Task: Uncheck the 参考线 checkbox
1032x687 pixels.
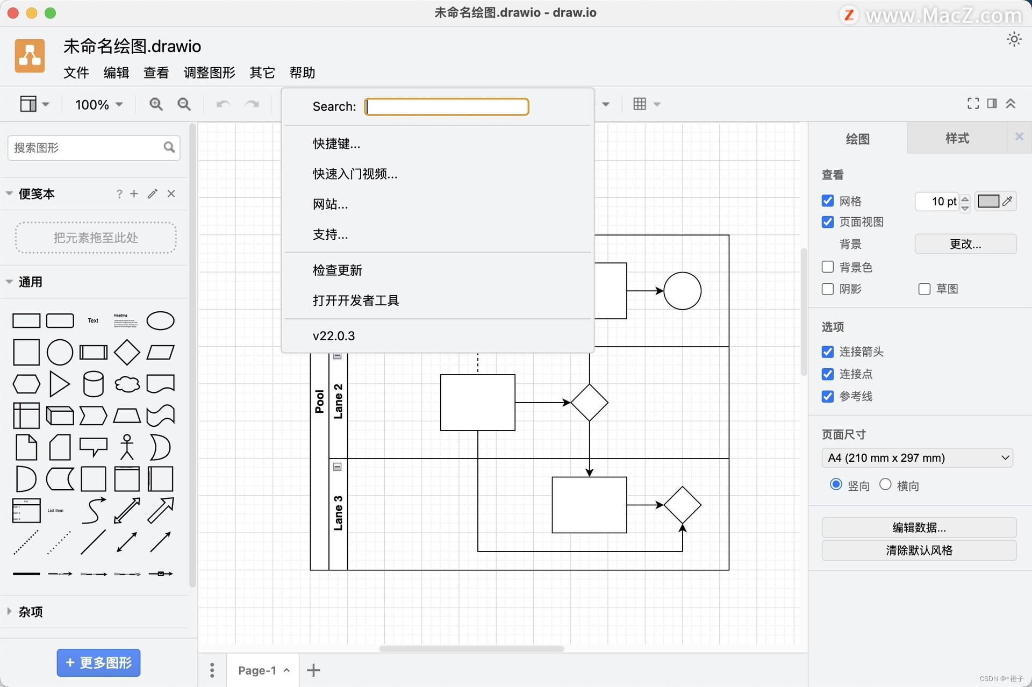Action: pyautogui.click(x=828, y=396)
